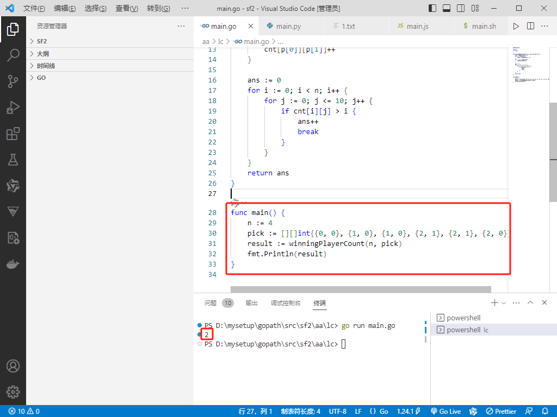Open the Docker view in activity bar

[x=13, y=264]
